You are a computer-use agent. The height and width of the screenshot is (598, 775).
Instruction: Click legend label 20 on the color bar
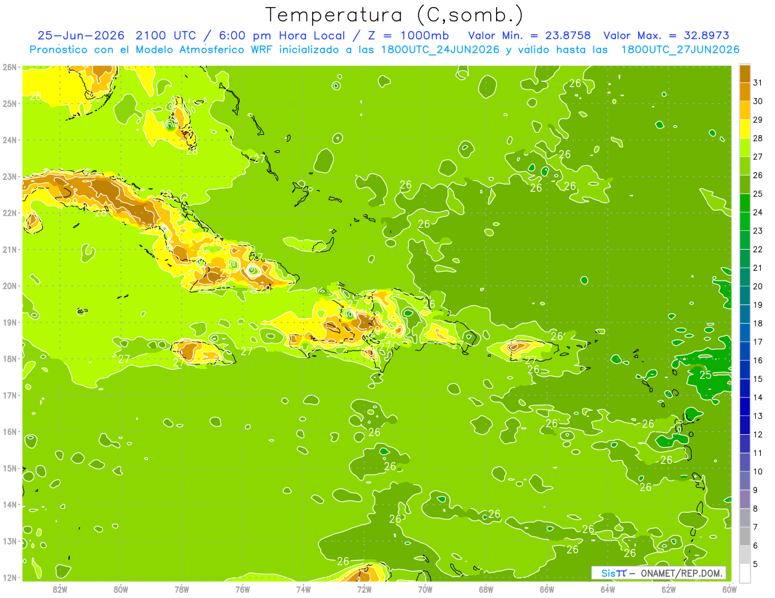(758, 286)
